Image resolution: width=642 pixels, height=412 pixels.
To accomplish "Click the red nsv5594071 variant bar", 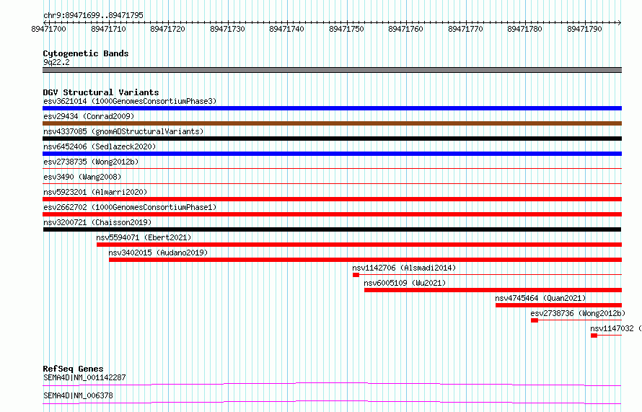I will [x=359, y=245].
